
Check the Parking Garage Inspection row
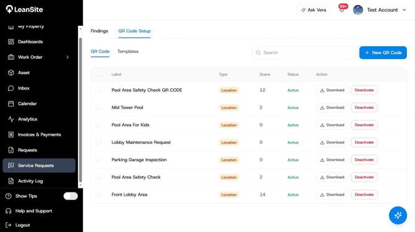[98, 159]
